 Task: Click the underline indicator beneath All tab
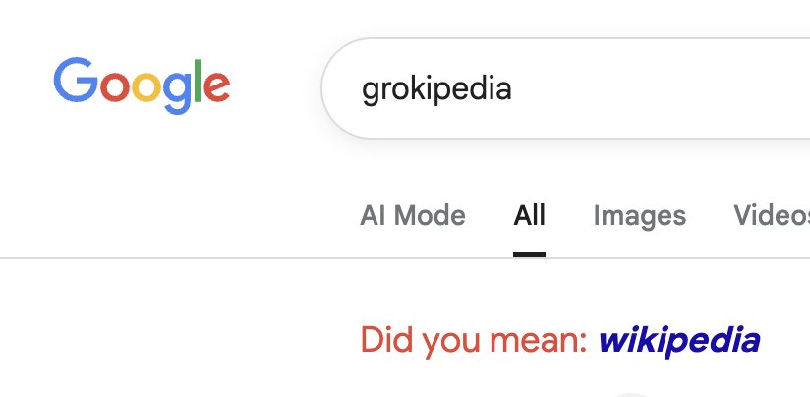coord(529,254)
